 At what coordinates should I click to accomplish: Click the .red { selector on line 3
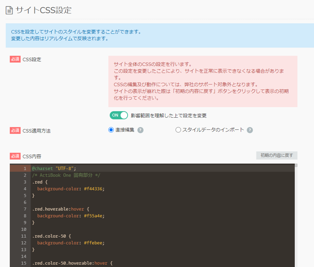40,182
